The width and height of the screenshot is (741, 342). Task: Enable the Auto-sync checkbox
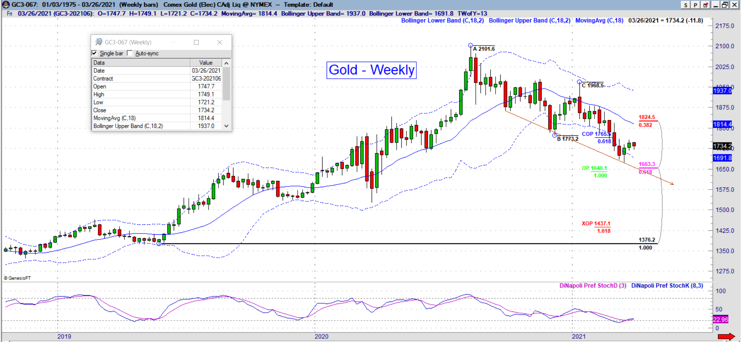[x=130, y=53]
